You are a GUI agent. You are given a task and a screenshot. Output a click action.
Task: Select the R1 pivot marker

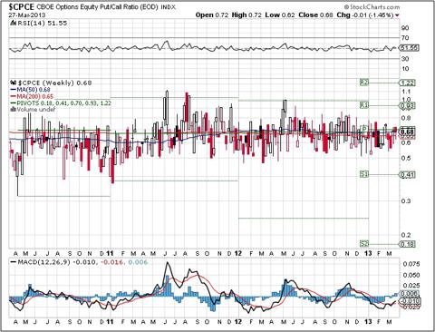[x=364, y=105]
